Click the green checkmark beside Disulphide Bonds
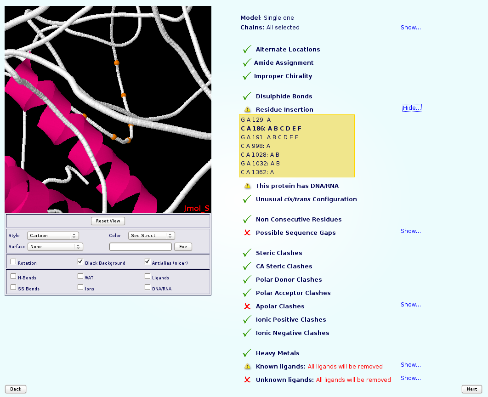The height and width of the screenshot is (397, 488). pyautogui.click(x=247, y=96)
